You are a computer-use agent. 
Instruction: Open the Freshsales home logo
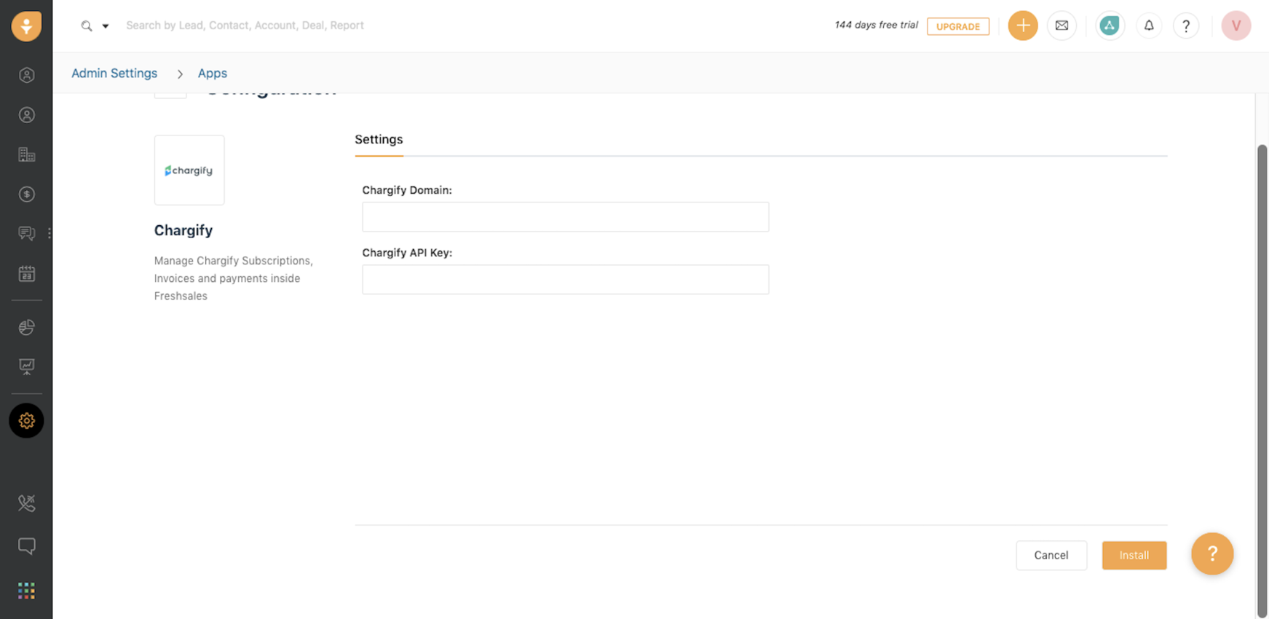[x=26, y=26]
